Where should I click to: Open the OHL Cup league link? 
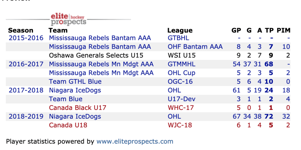pos(181,73)
